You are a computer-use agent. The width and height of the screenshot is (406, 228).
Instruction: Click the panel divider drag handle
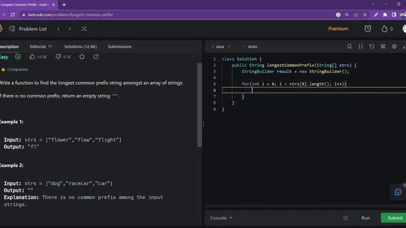pyautogui.click(x=203, y=125)
